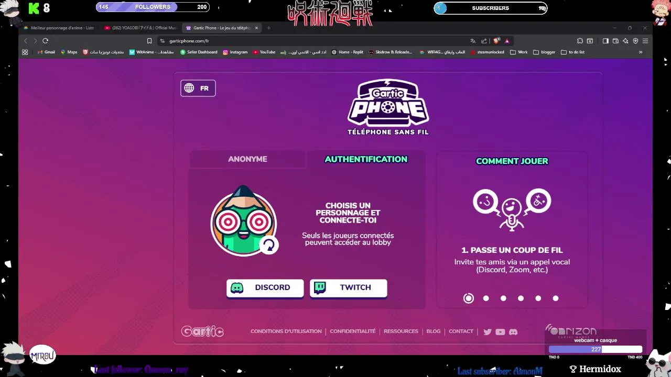Screen dimensions: 671x377
Task: Open CONFIDENTIALITÉ footer link
Action: (x=353, y=331)
